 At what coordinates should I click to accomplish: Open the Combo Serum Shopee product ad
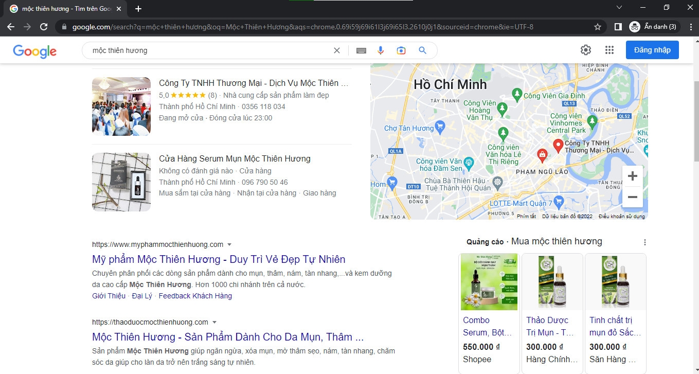(489, 313)
